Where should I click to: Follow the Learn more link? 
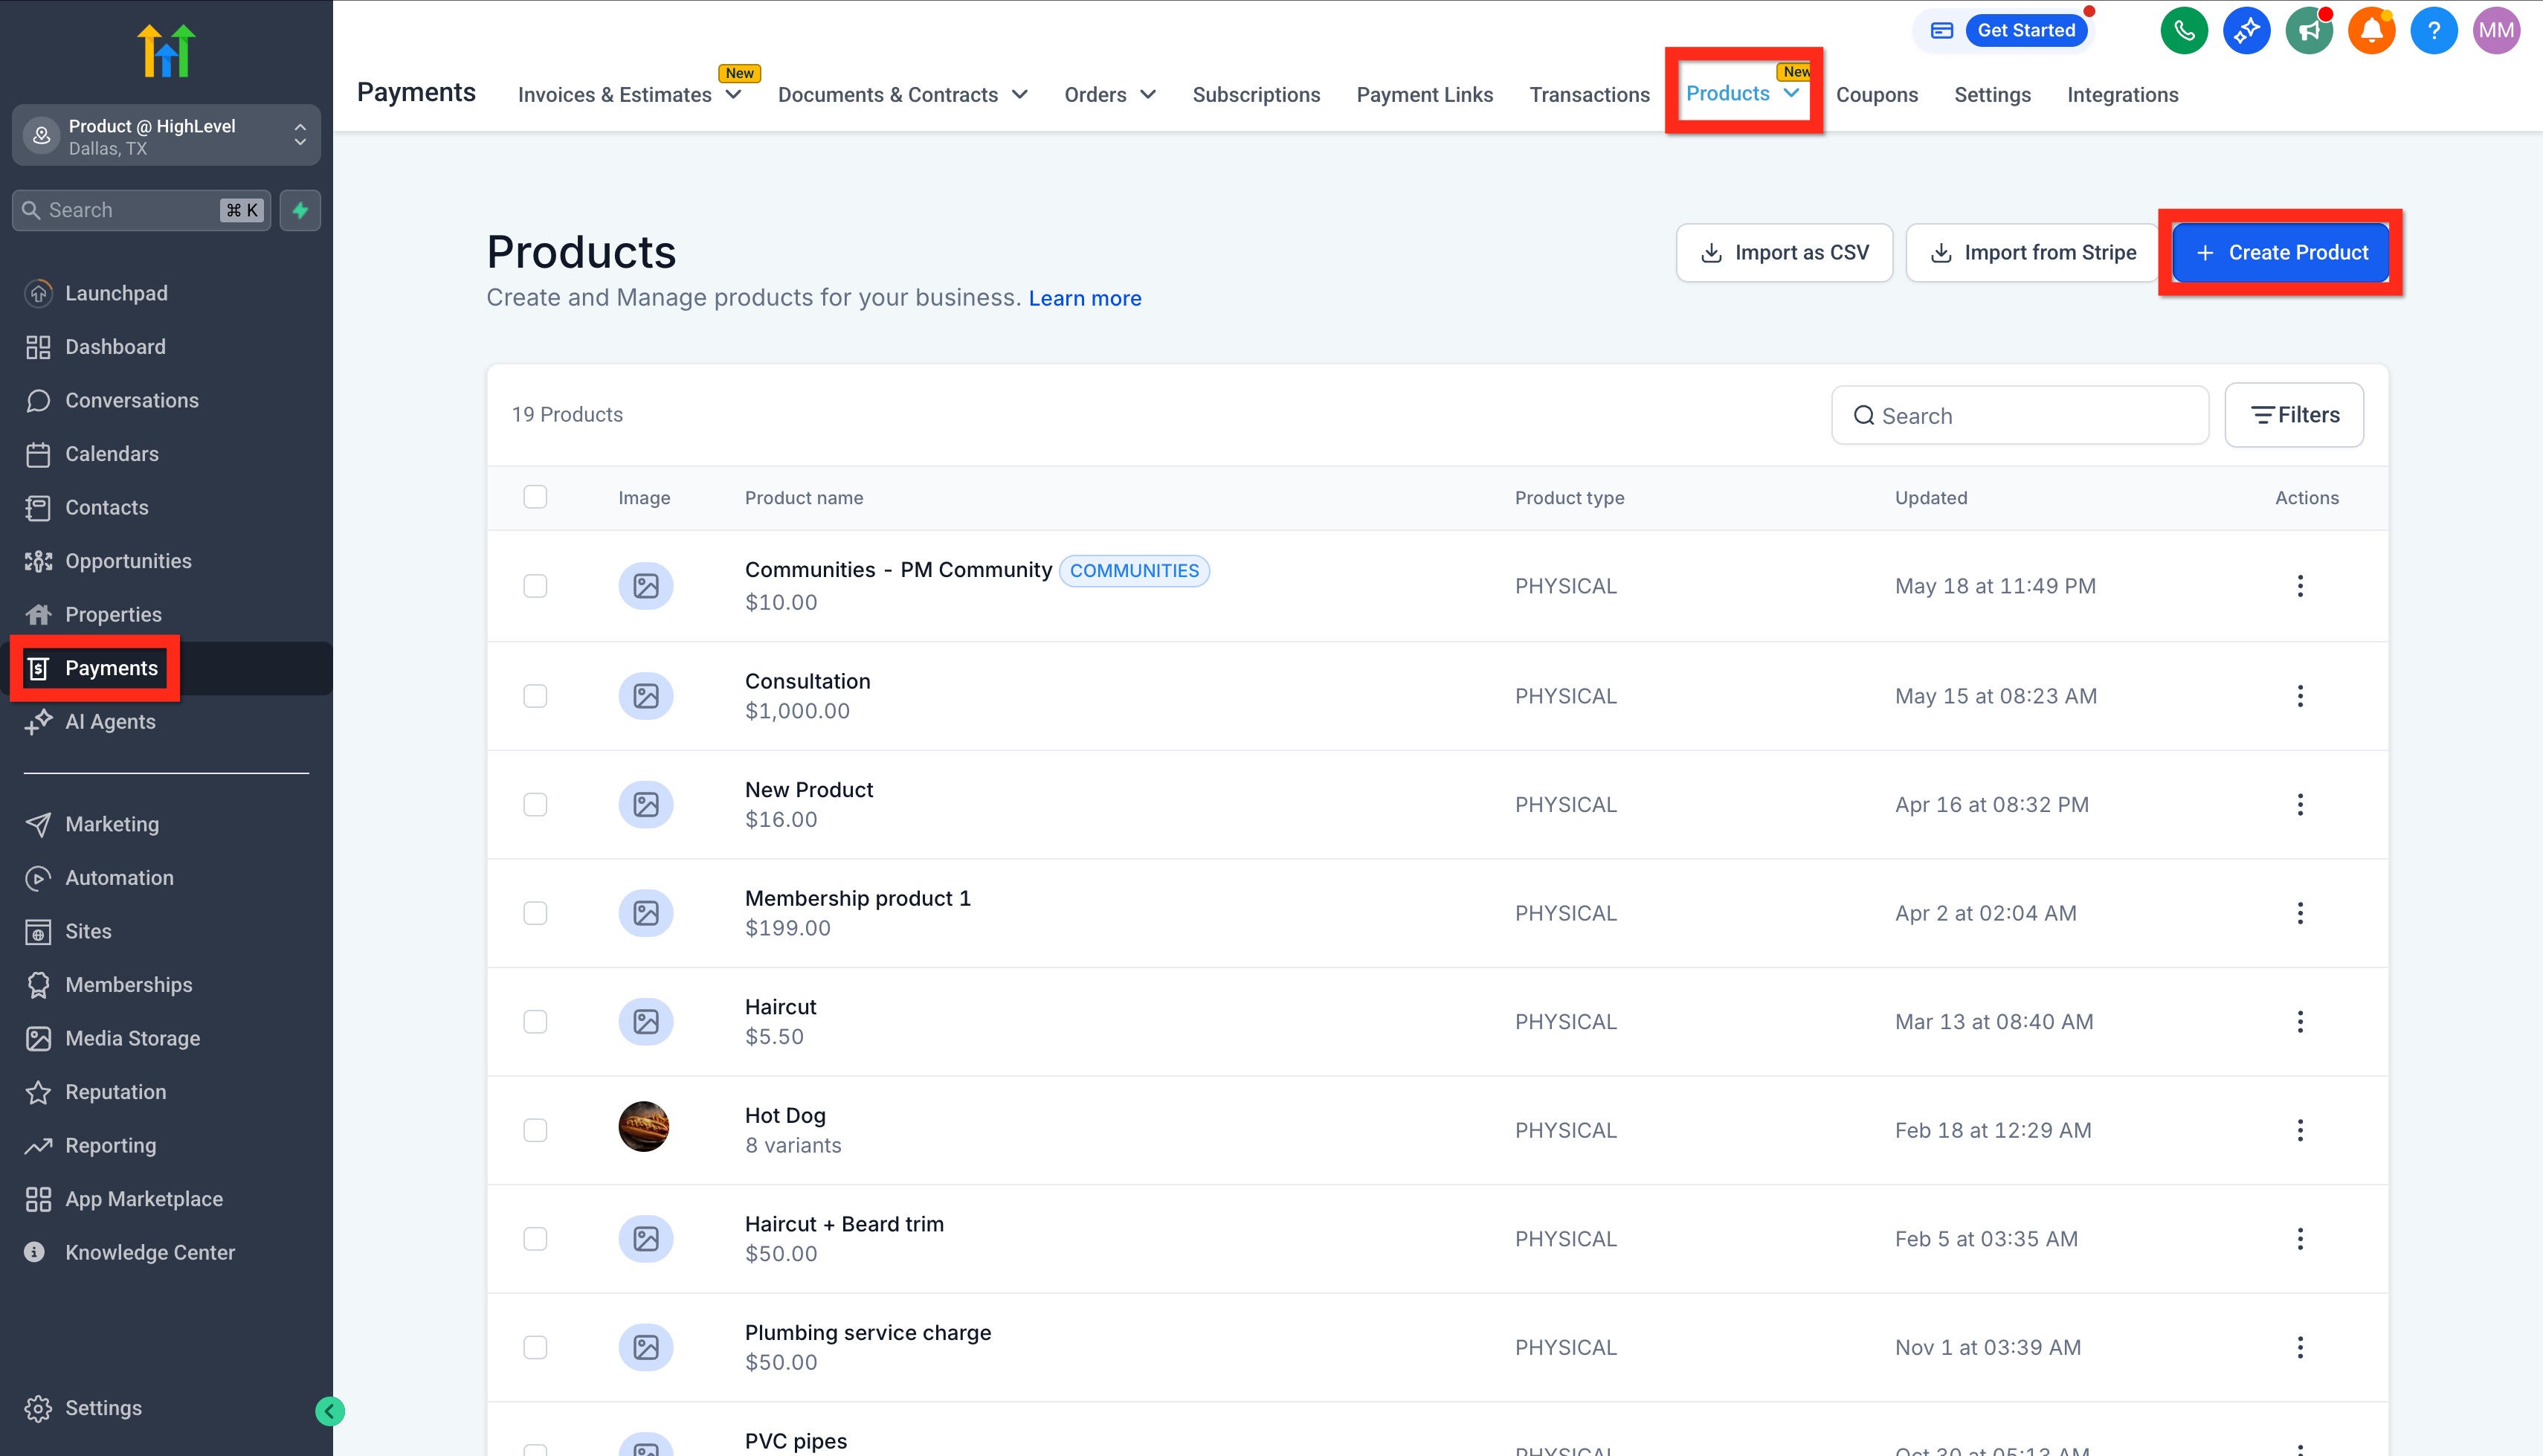[x=1085, y=298]
